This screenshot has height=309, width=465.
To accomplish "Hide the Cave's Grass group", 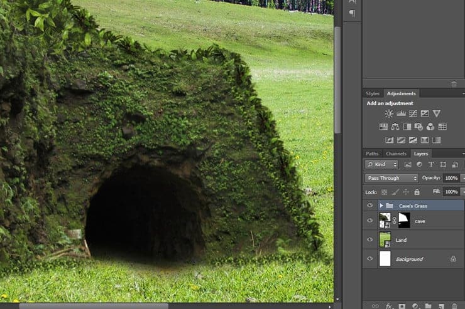I will (370, 205).
